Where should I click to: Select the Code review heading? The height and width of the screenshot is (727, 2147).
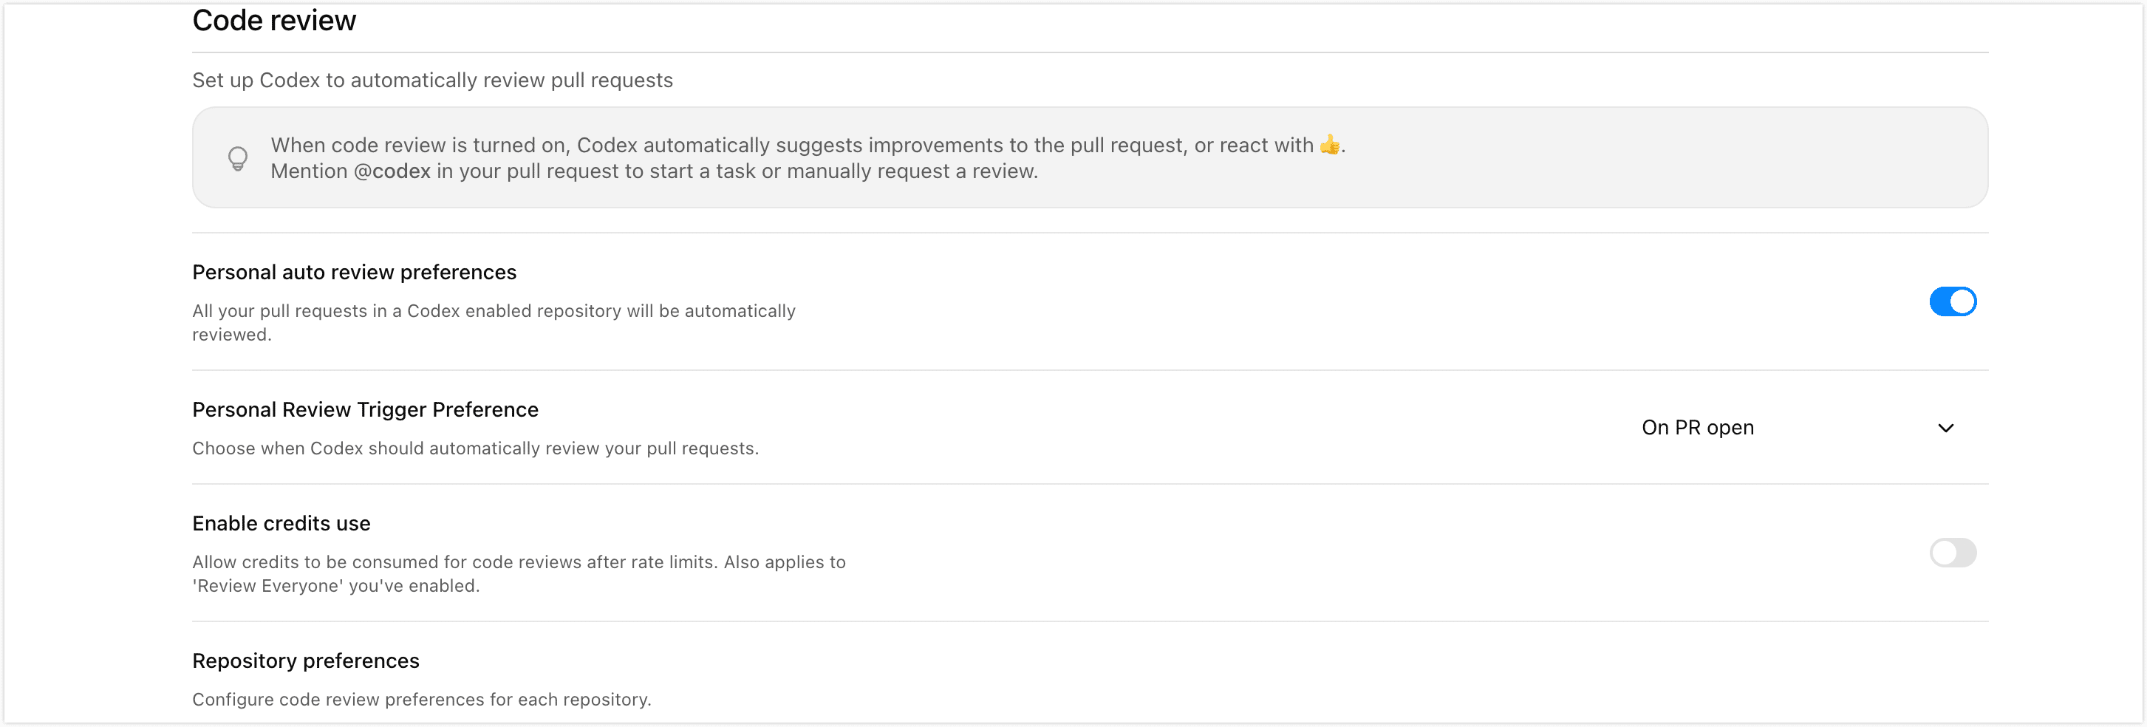tap(274, 19)
